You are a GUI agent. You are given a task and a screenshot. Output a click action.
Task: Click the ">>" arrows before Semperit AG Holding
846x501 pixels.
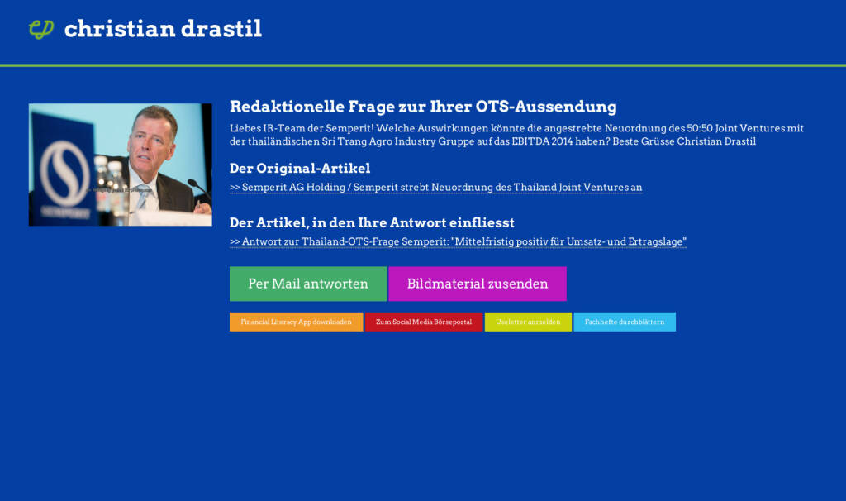click(x=235, y=188)
